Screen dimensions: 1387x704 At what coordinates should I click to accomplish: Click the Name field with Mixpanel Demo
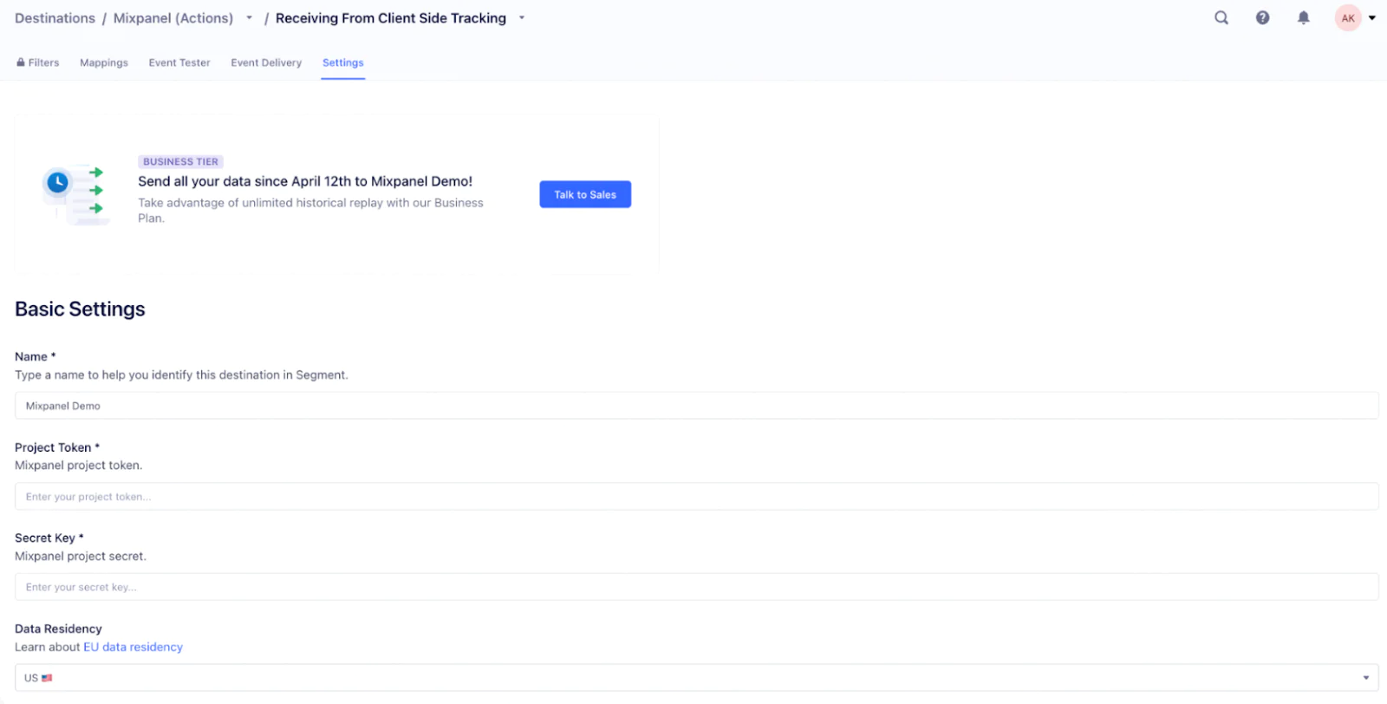pos(696,406)
